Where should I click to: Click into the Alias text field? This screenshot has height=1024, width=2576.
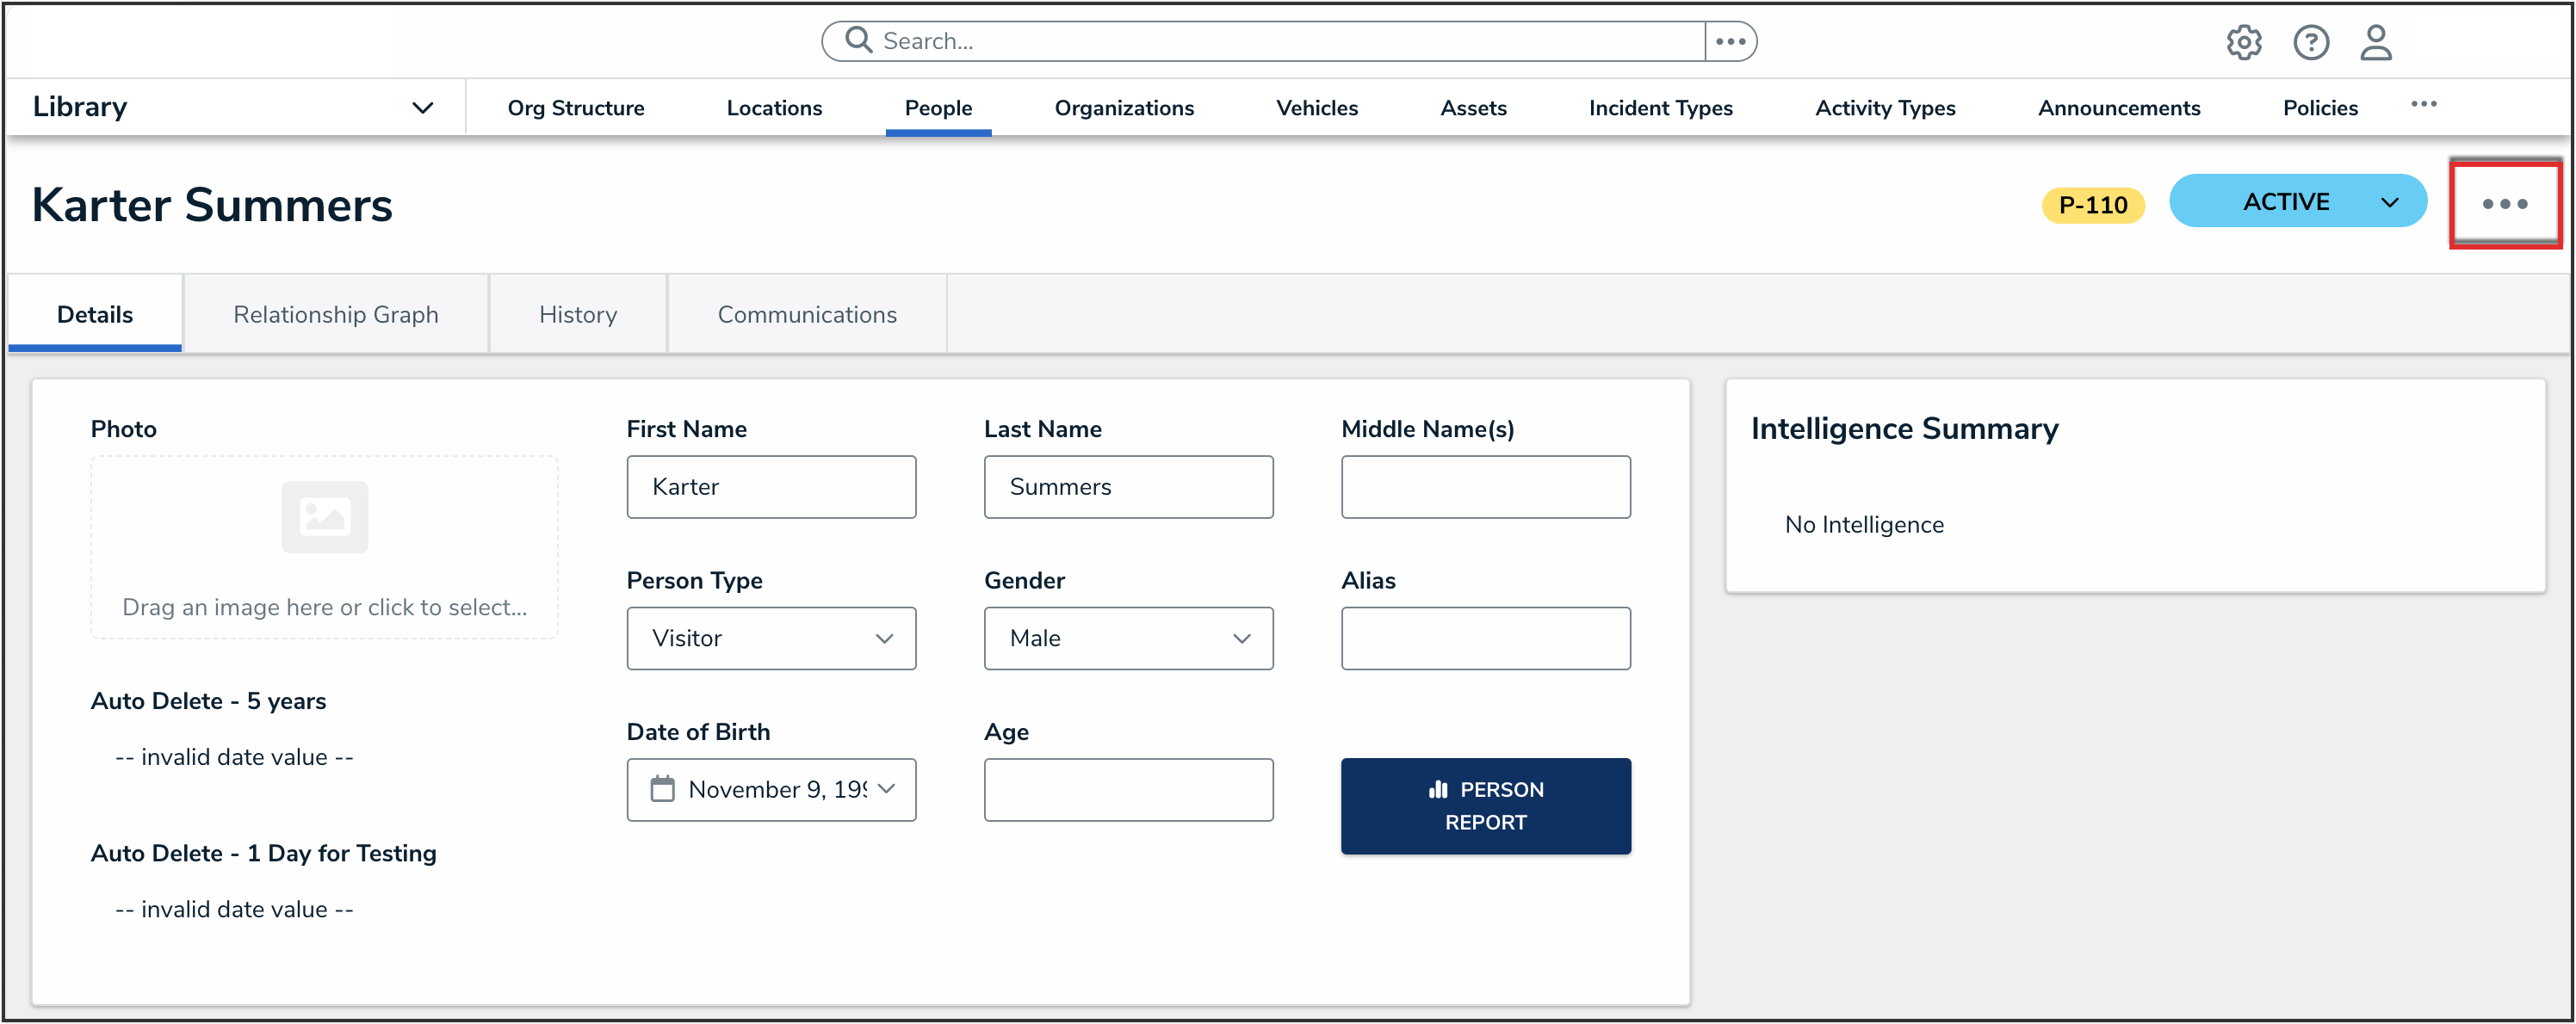1485,638
